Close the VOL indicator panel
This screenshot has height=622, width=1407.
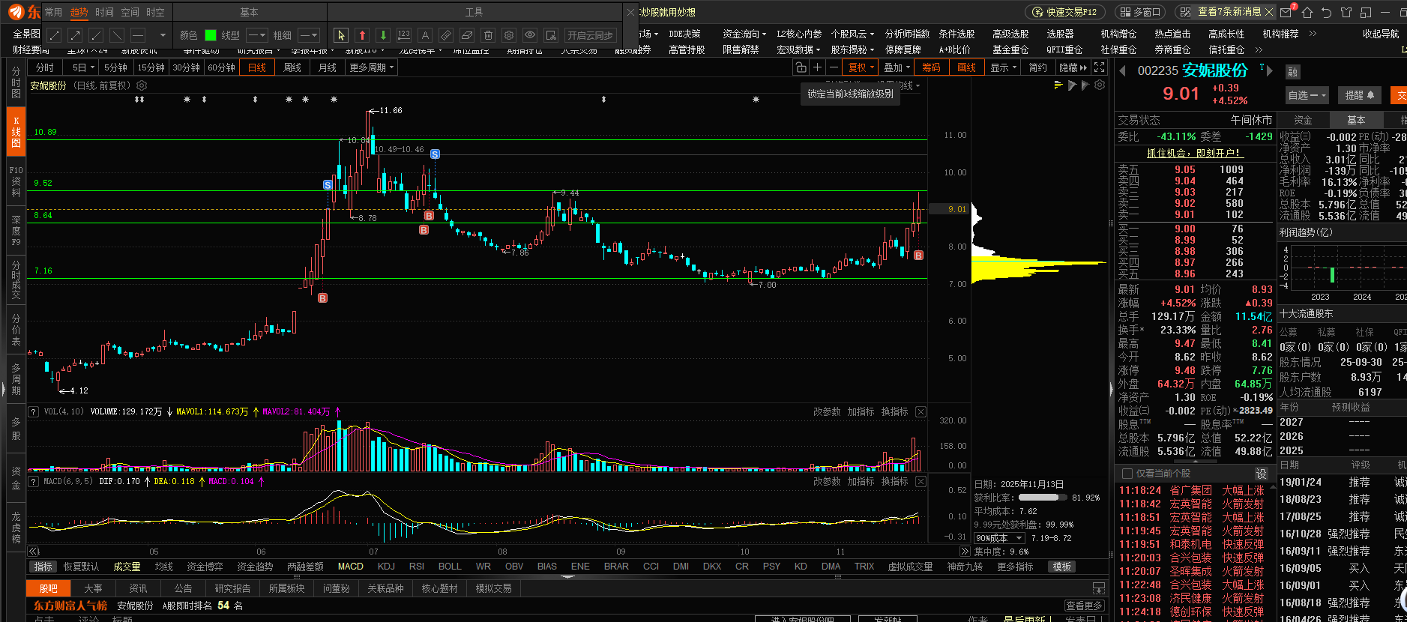click(x=921, y=412)
